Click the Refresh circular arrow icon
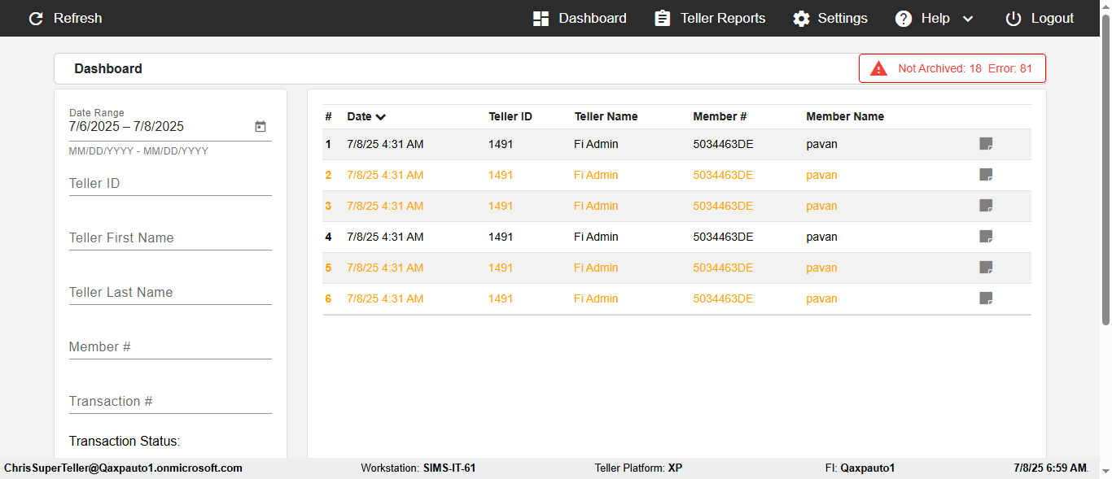Image resolution: width=1112 pixels, height=479 pixels. point(36,18)
